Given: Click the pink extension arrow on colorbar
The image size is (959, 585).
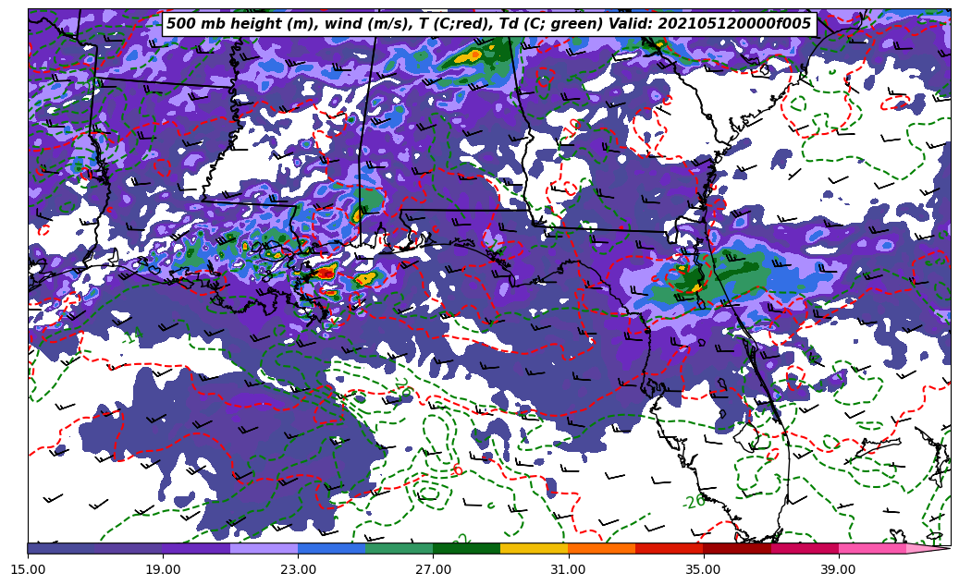Looking at the screenshot, I should pos(928,548).
